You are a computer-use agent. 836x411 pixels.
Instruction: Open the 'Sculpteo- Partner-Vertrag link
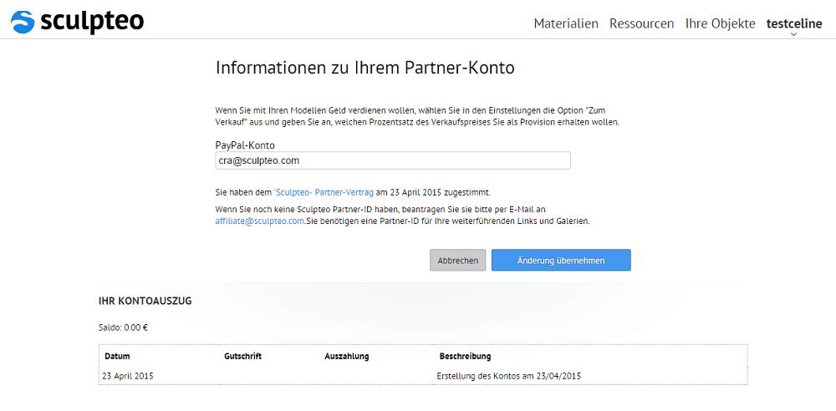324,192
